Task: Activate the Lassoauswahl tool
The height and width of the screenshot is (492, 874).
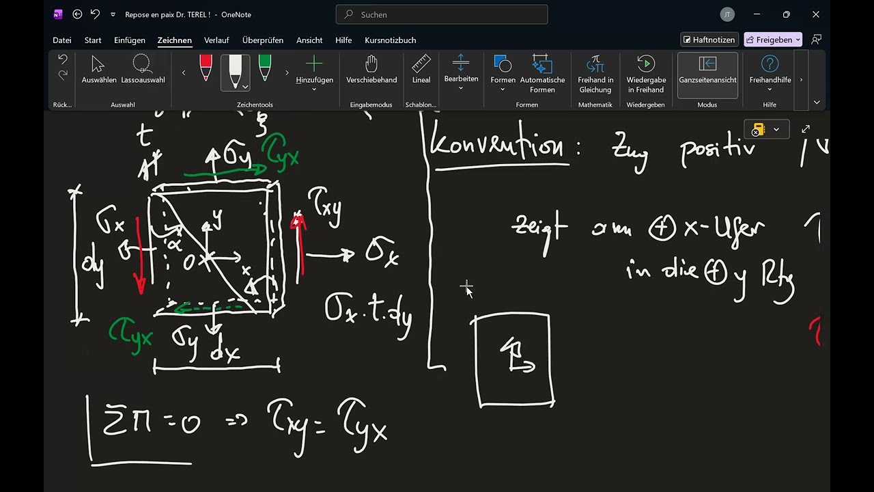Action: 143,70
